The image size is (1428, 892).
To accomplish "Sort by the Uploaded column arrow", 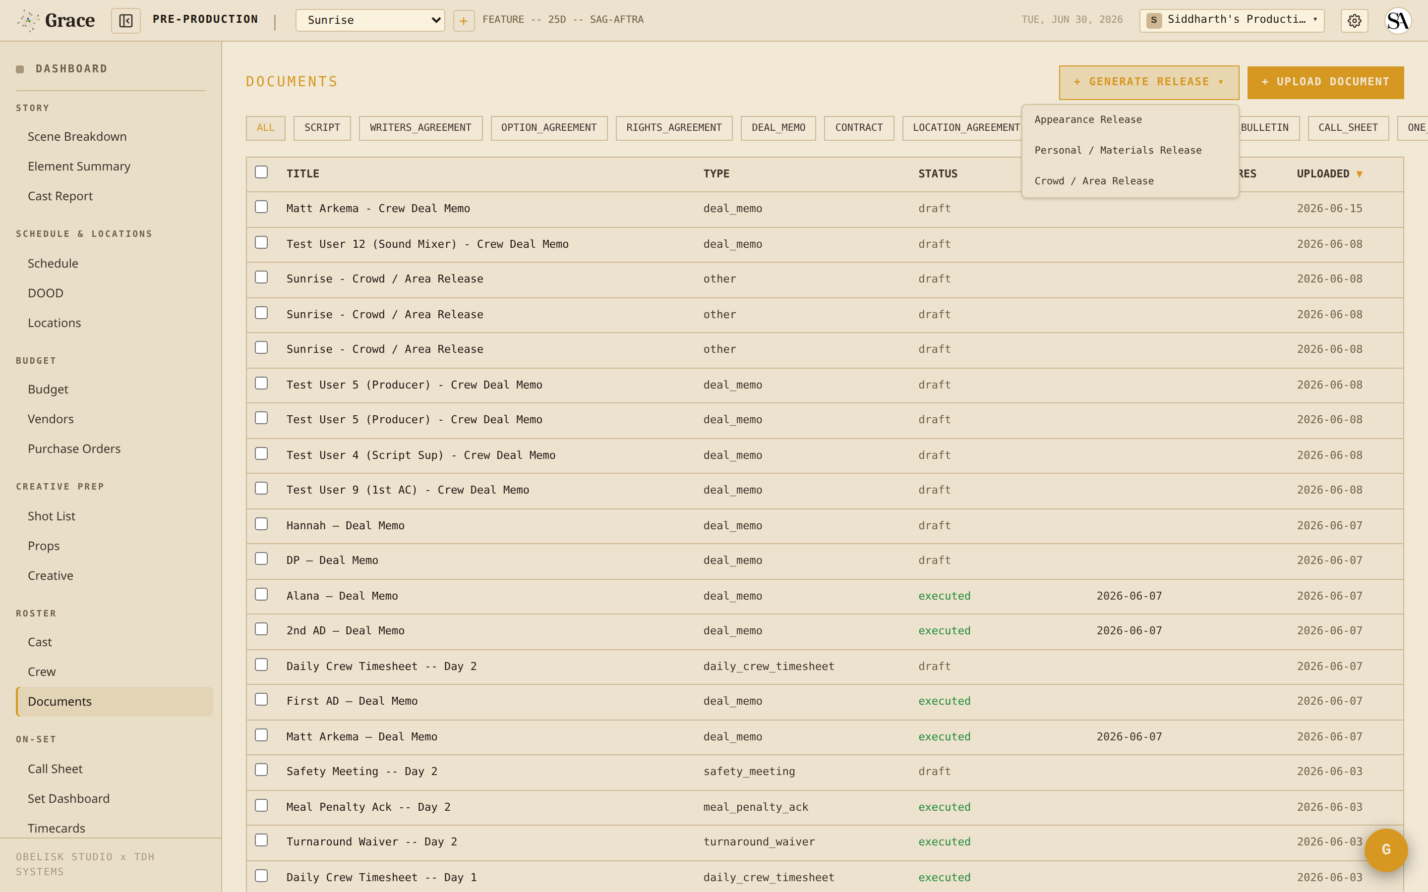I will click(x=1360, y=174).
